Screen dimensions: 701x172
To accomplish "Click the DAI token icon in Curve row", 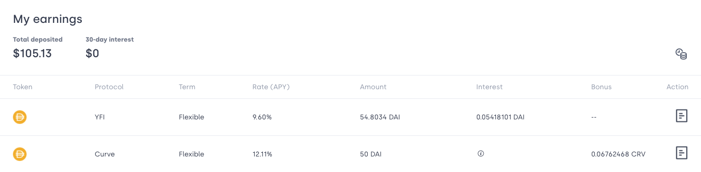I will [x=20, y=154].
